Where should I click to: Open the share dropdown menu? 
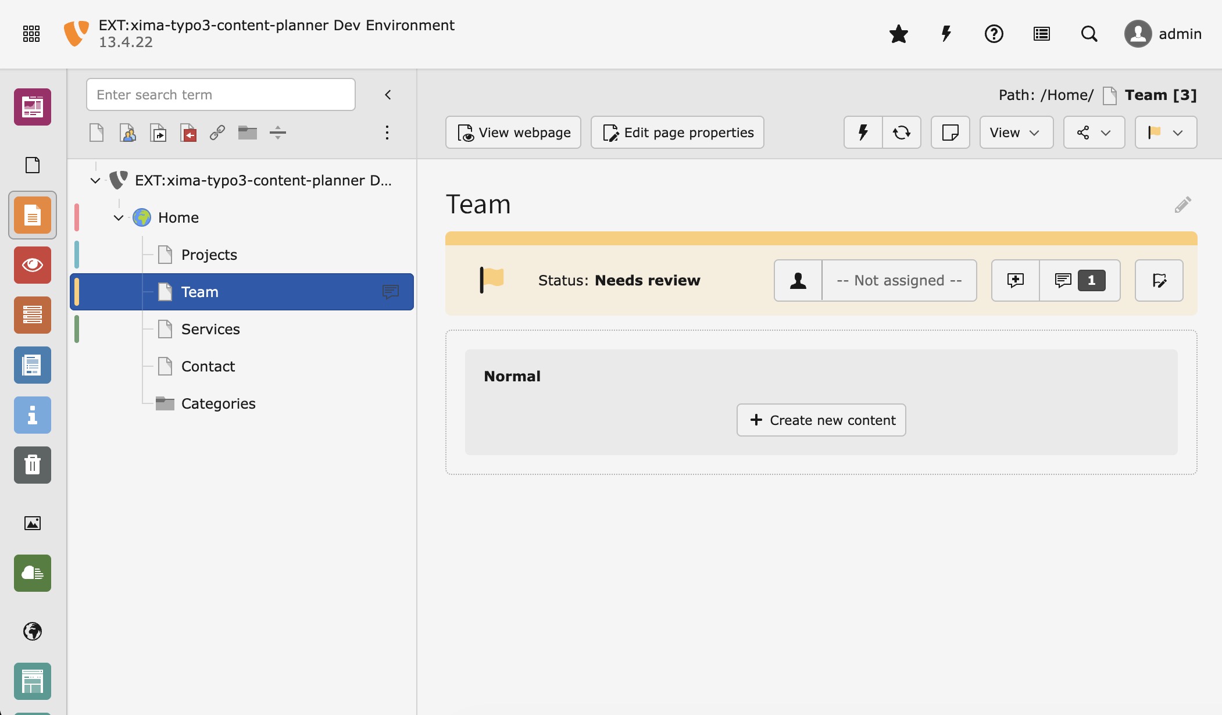1094,132
